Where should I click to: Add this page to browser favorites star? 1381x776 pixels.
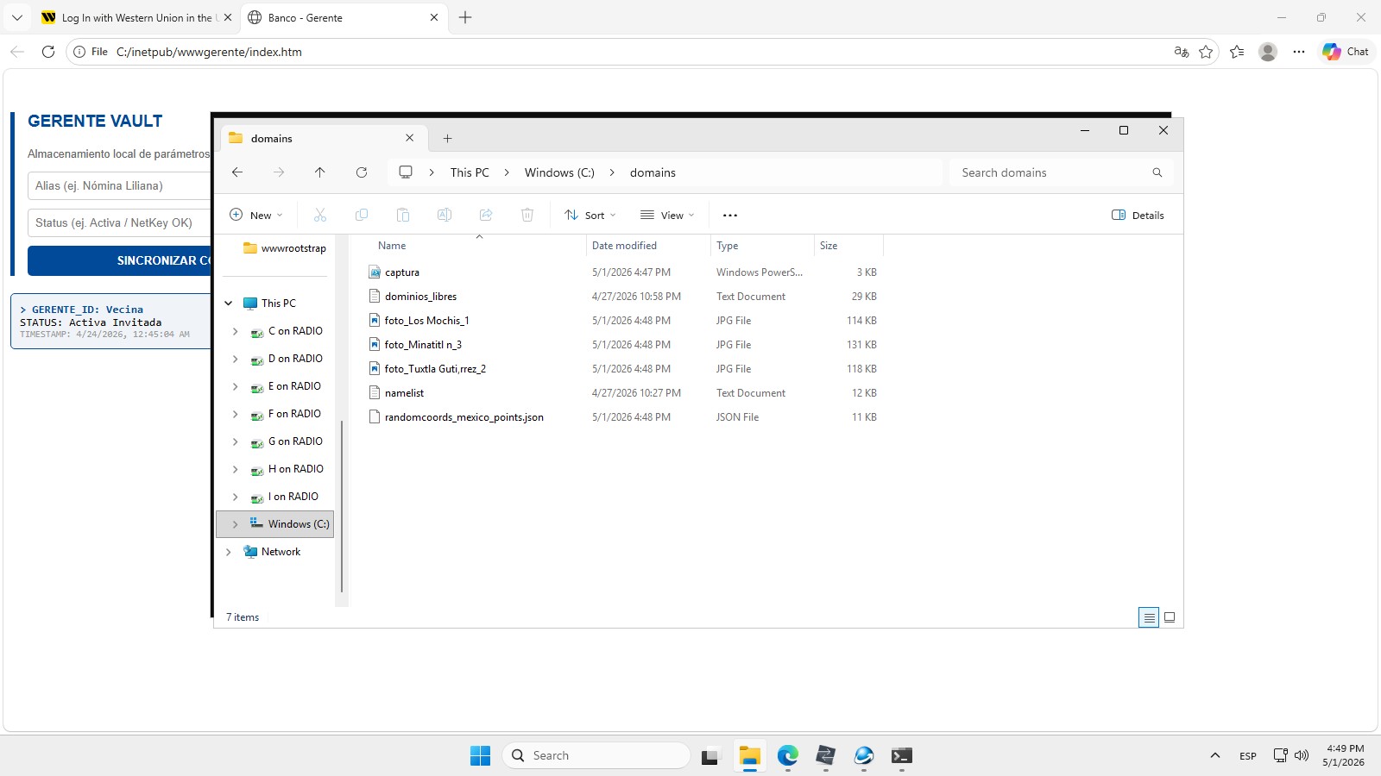(1206, 52)
